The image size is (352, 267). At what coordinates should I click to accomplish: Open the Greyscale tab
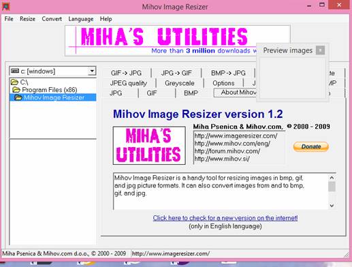(x=180, y=83)
